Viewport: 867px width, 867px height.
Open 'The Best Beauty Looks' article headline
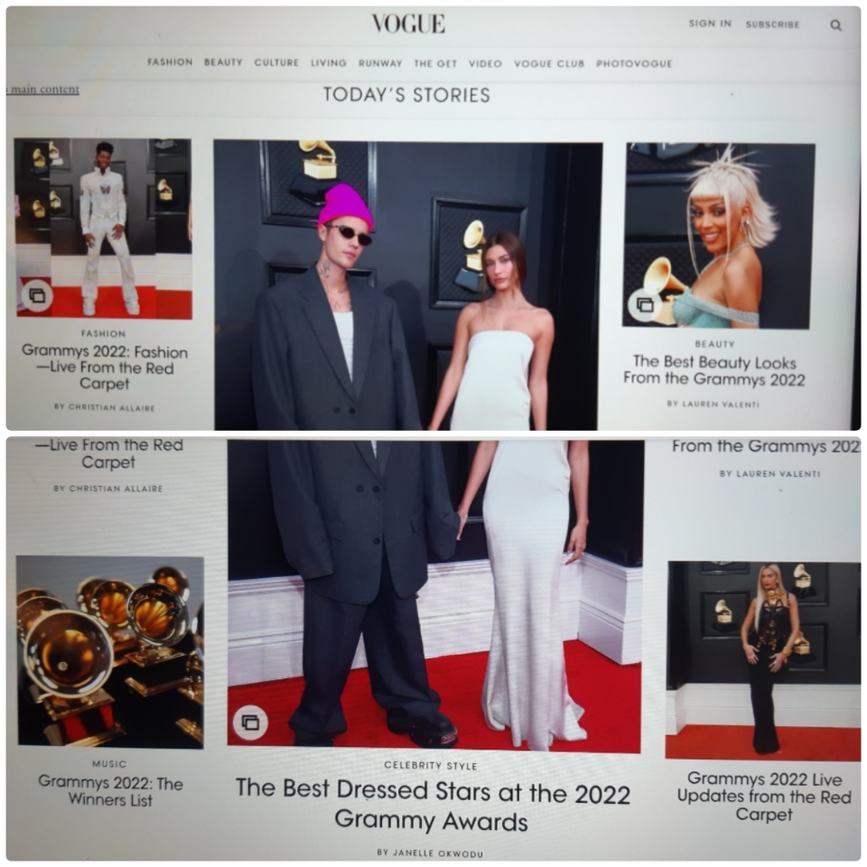tap(713, 369)
